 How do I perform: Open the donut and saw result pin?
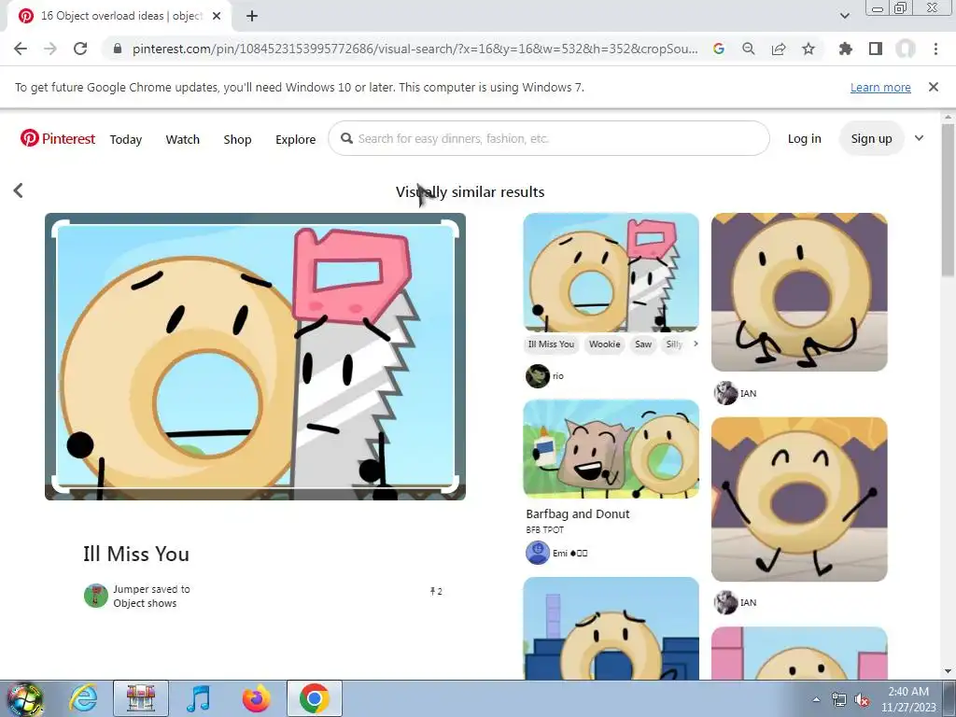pos(611,272)
